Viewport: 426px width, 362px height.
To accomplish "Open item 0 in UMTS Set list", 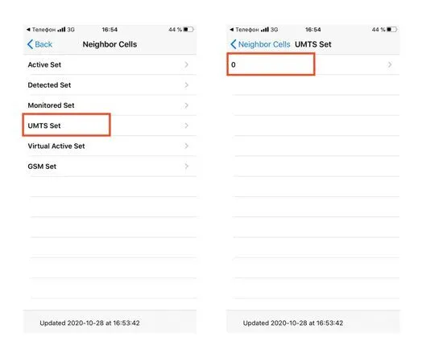I will pos(313,64).
